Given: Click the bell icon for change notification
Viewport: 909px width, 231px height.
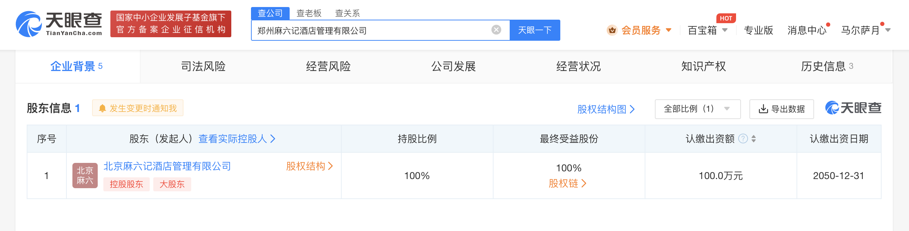Looking at the screenshot, I should (x=102, y=108).
